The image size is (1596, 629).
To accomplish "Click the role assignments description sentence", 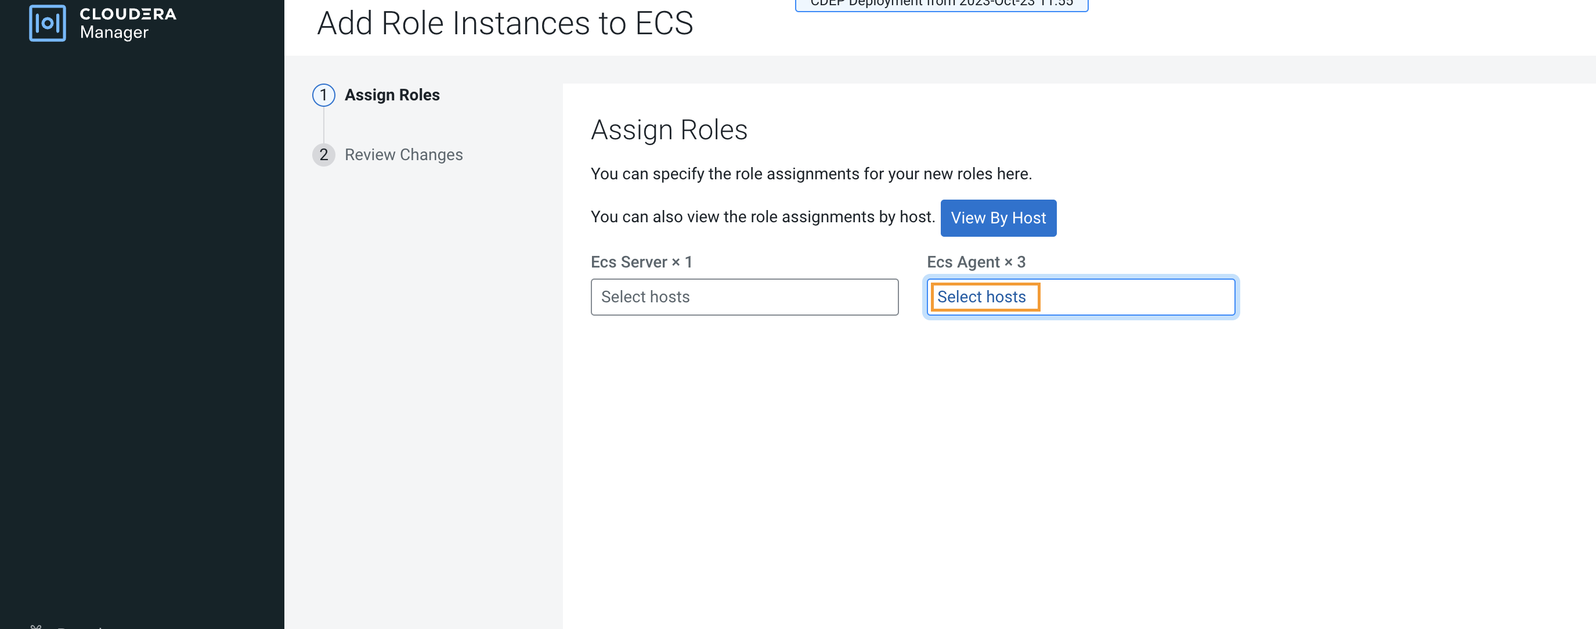I will tap(811, 174).
